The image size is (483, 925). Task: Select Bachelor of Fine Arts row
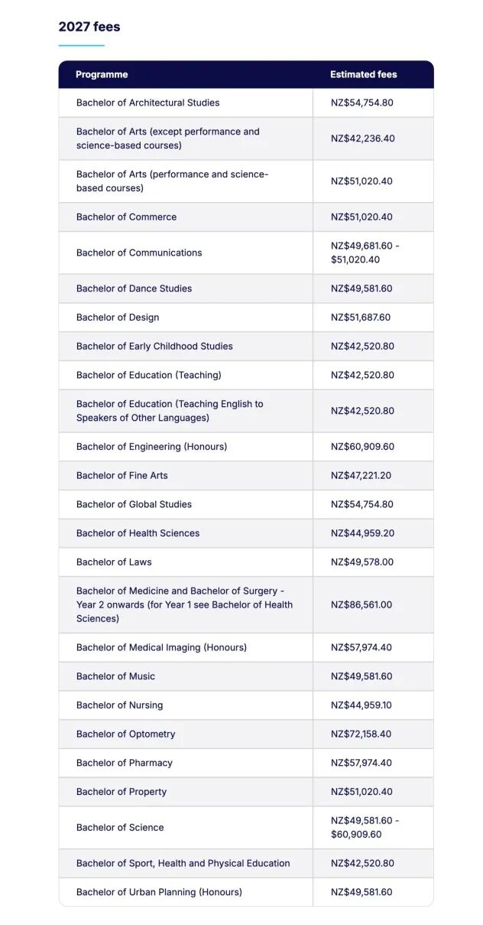pos(246,476)
